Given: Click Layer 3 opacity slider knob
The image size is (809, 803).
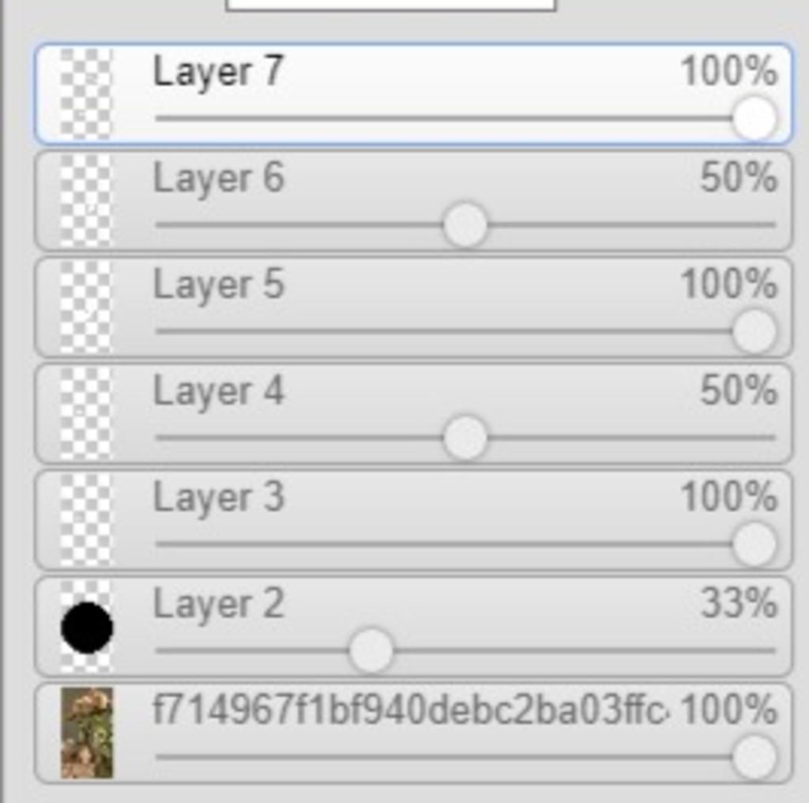Looking at the screenshot, I should (754, 545).
